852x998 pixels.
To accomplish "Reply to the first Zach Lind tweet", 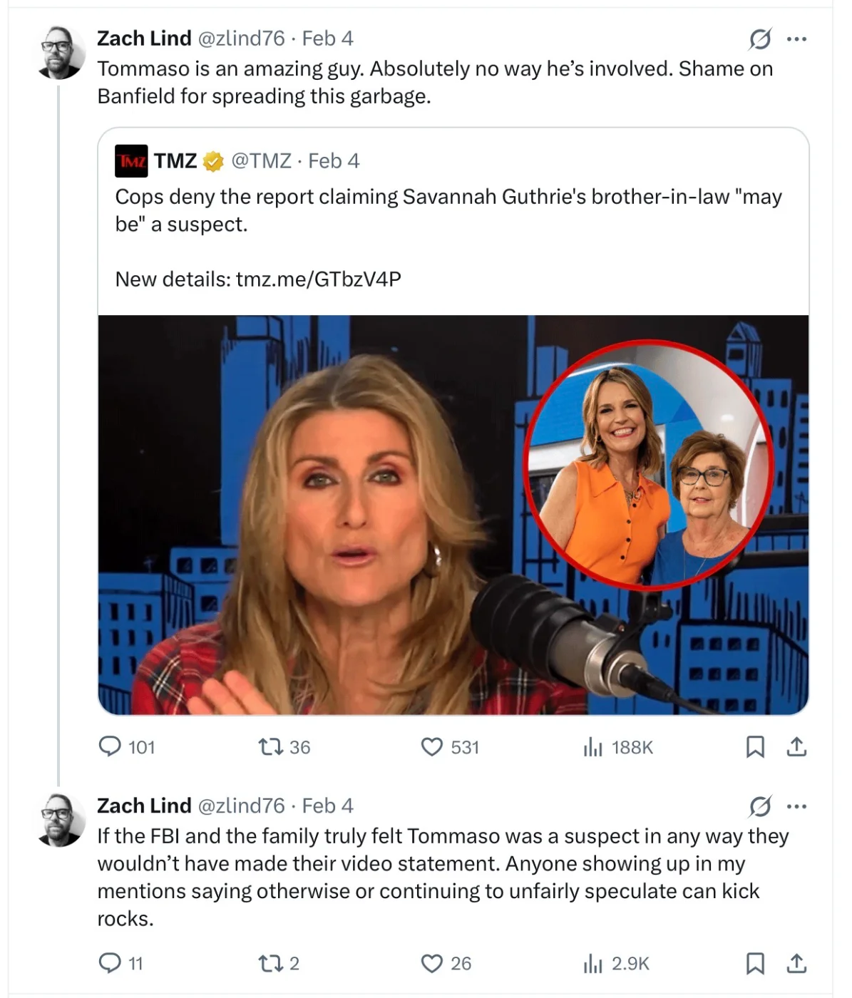I will [x=110, y=746].
